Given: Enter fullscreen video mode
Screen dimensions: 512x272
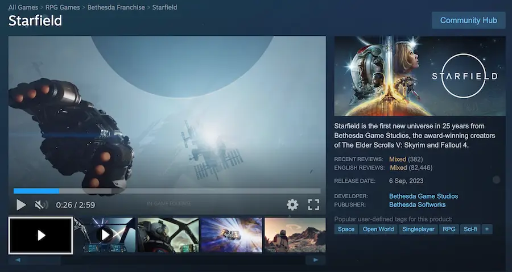Looking at the screenshot, I should click(313, 204).
